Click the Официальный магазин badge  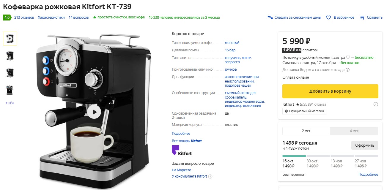pos(304,111)
